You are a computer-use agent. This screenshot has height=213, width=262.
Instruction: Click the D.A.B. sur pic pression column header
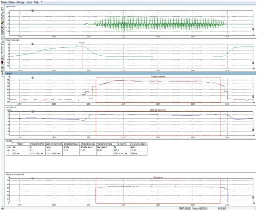tap(139, 144)
